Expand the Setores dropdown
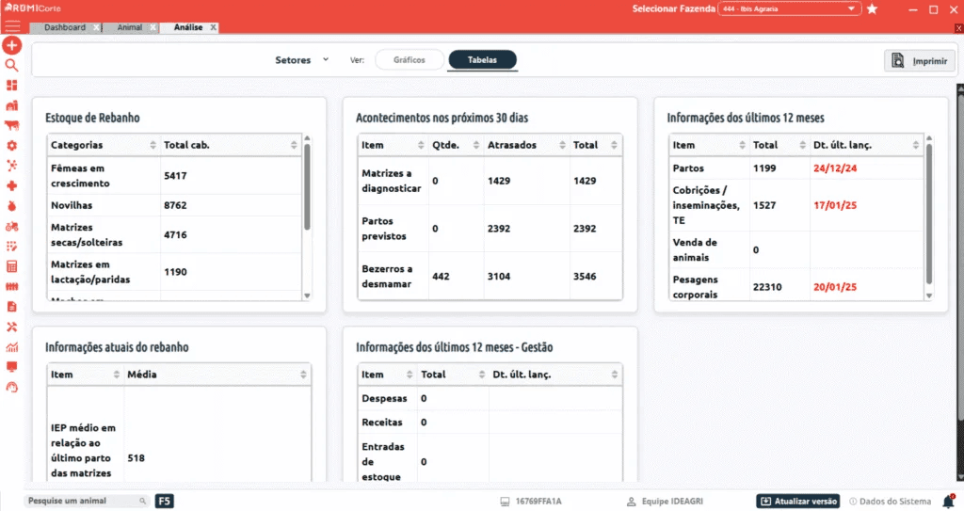The image size is (964, 511). click(x=302, y=59)
